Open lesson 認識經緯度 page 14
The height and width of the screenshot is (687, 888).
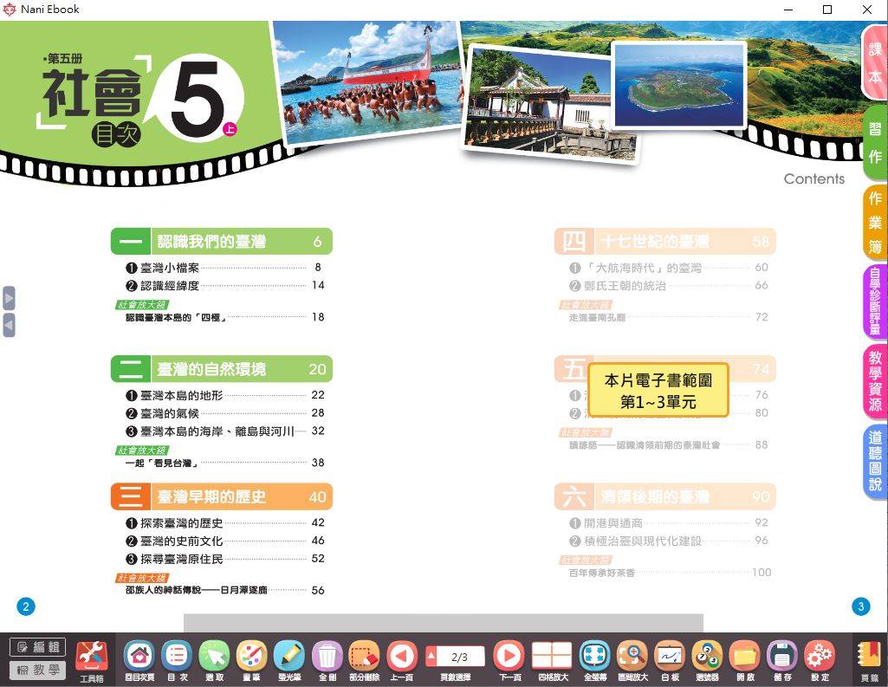[224, 285]
